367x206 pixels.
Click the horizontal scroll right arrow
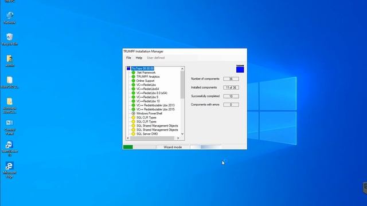[x=178, y=138]
